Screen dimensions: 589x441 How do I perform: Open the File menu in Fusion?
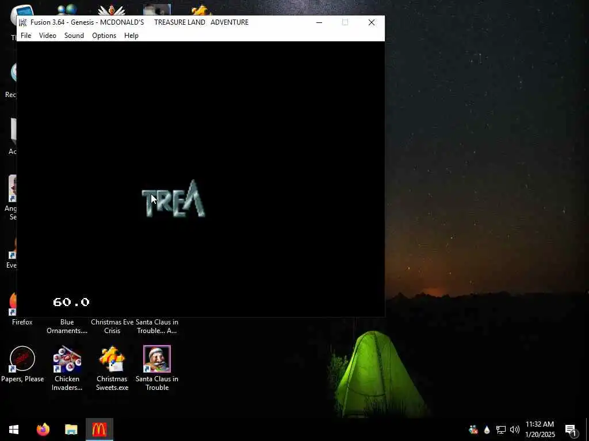pos(26,35)
